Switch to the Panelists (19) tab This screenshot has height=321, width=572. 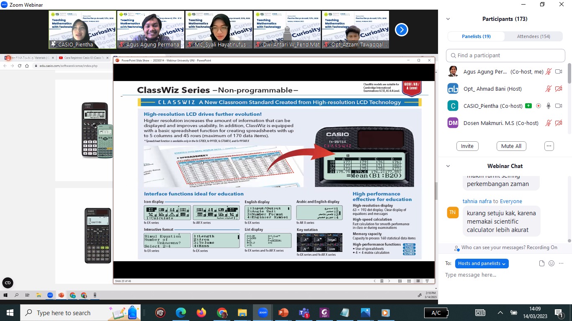click(476, 36)
